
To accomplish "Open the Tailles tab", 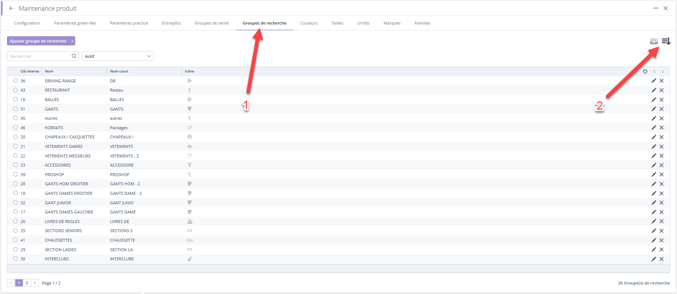I will [337, 23].
